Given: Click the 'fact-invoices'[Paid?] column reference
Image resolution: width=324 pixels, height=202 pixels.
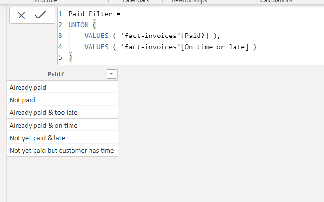Looking at the screenshot, I should coord(164,36).
